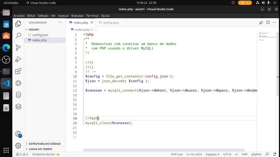
Task: Click index.php breadcrumb item
Action: point(82,30)
